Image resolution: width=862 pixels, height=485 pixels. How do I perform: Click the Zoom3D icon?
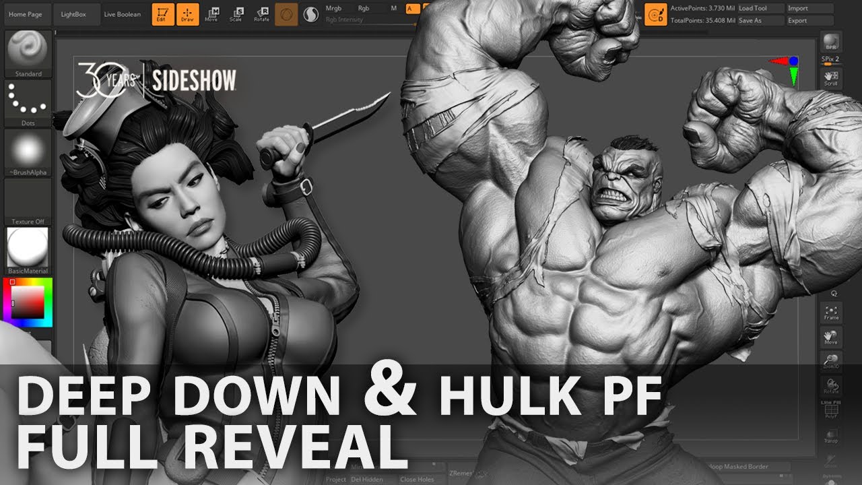click(831, 362)
